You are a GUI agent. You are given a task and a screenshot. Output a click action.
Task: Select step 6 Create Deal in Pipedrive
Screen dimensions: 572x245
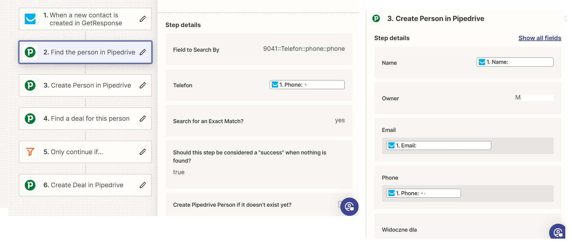pyautogui.click(x=87, y=185)
